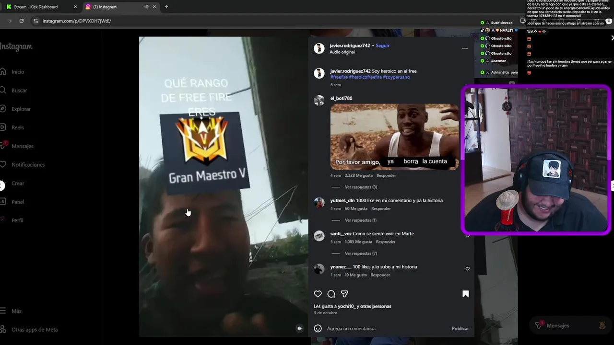Expand Ver respuestas (1)

click(x=361, y=220)
